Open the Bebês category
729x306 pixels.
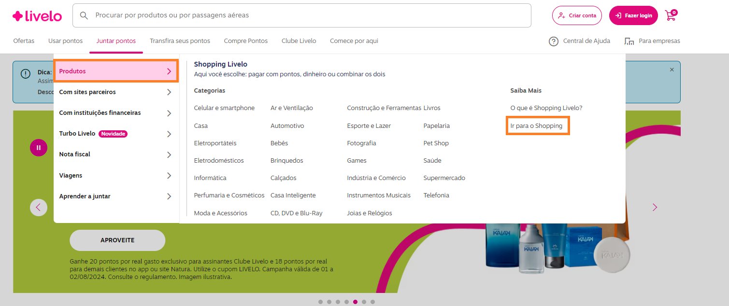tap(279, 143)
